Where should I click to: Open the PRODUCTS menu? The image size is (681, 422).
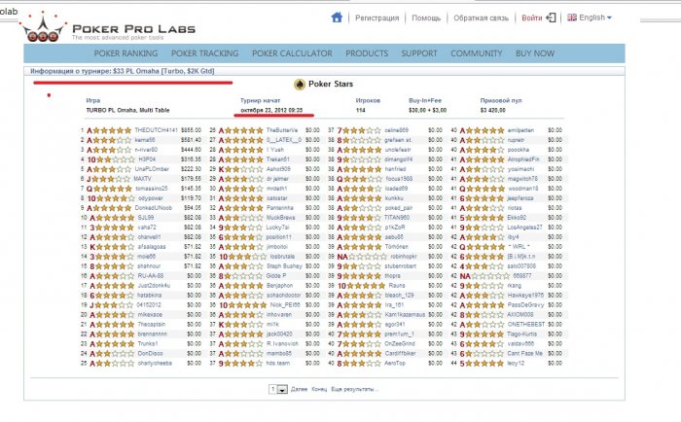[x=367, y=53]
